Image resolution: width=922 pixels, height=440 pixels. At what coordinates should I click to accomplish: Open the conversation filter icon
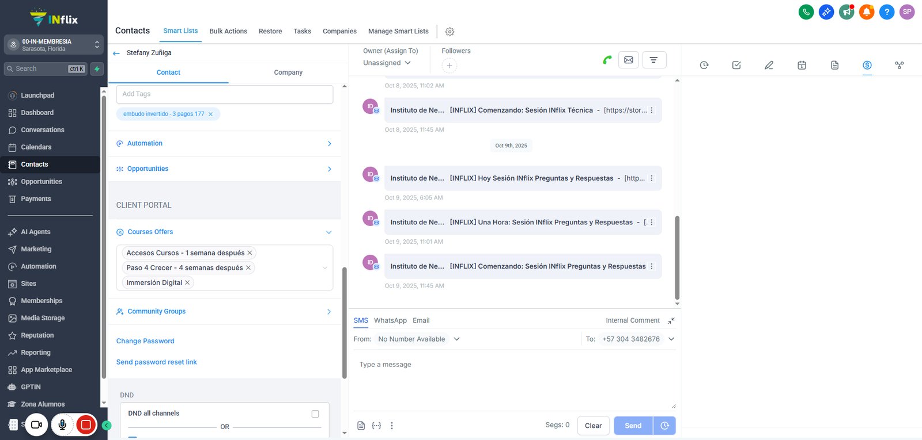654,60
